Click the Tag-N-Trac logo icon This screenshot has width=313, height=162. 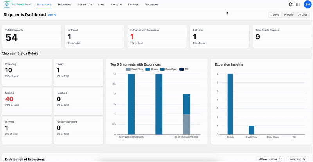point(7,5)
